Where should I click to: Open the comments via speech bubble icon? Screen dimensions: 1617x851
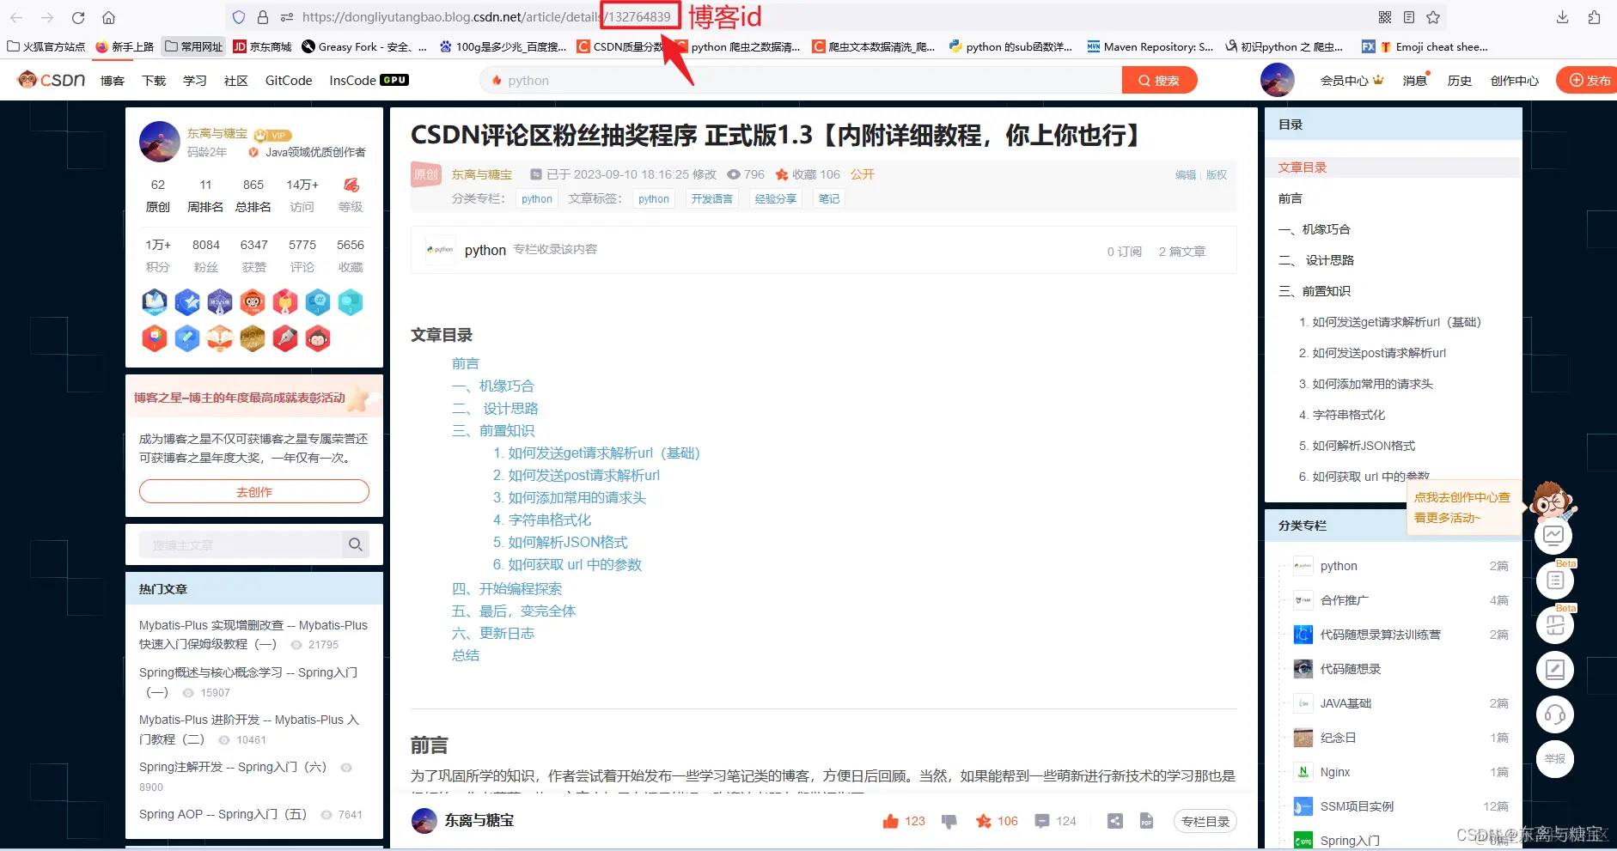[1042, 820]
